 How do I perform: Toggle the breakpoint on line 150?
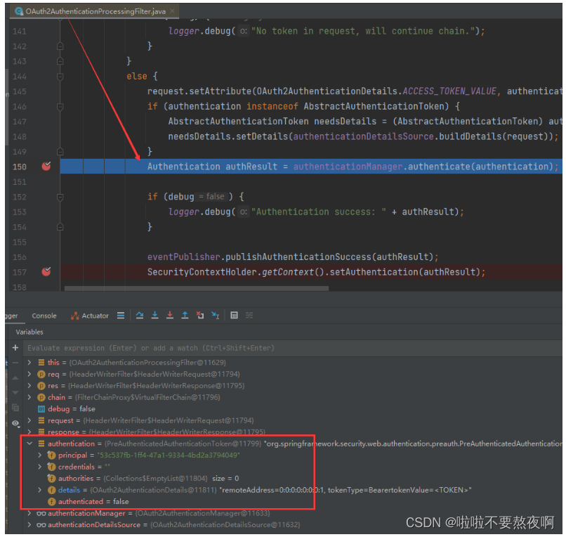point(46,167)
